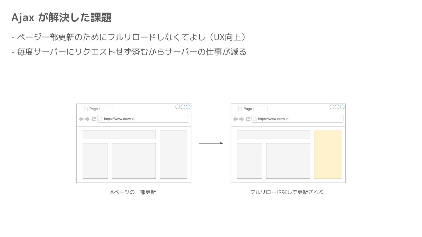Click the slide title 'Ajax が解決した課題'
422x237 pixels.
coord(62,18)
